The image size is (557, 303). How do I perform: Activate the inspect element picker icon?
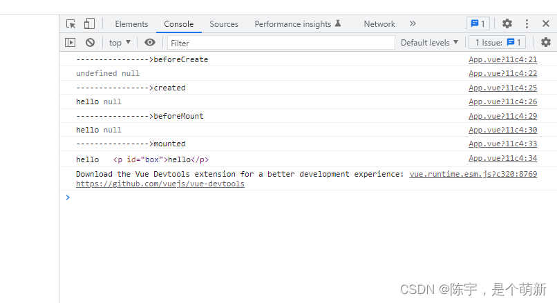point(71,23)
